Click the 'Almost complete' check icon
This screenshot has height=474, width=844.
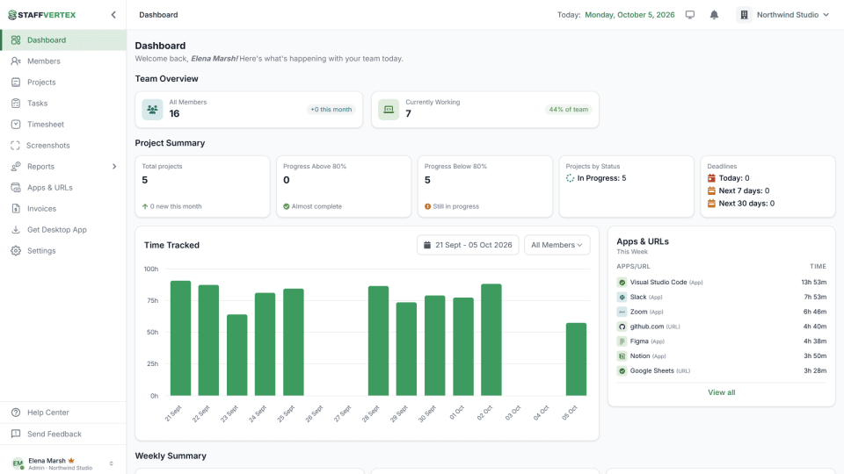[x=287, y=206]
